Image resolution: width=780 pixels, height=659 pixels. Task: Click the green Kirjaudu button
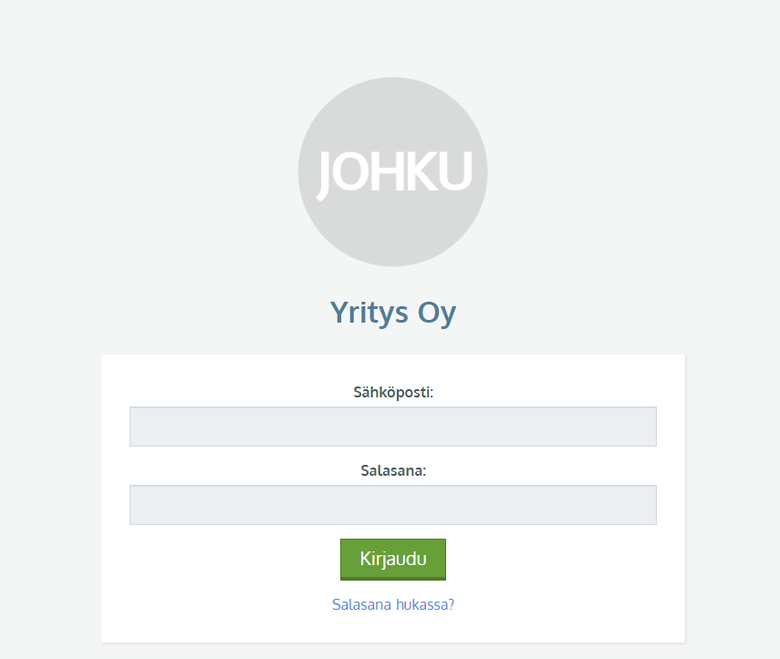tap(393, 559)
